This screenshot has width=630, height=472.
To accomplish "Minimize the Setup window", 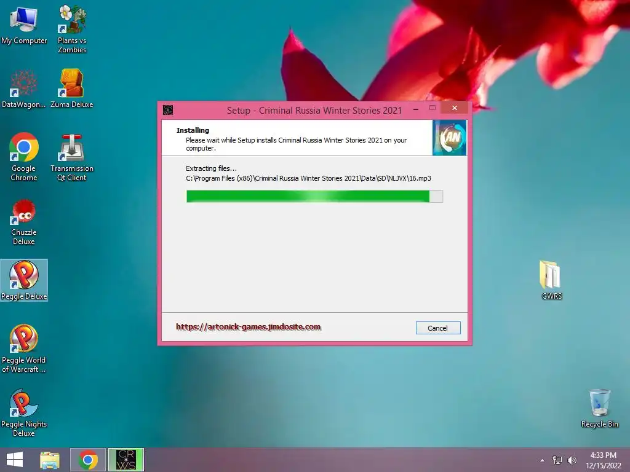I will 416,109.
